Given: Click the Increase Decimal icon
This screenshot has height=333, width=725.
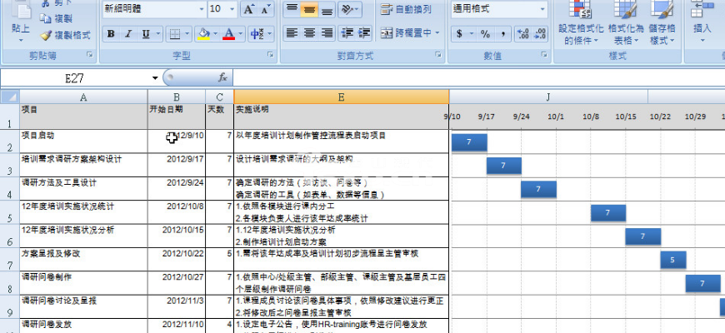Looking at the screenshot, I should (x=522, y=34).
